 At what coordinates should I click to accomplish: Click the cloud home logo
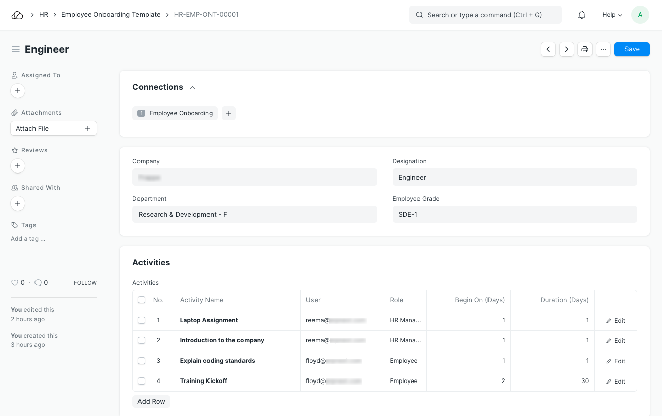click(17, 15)
